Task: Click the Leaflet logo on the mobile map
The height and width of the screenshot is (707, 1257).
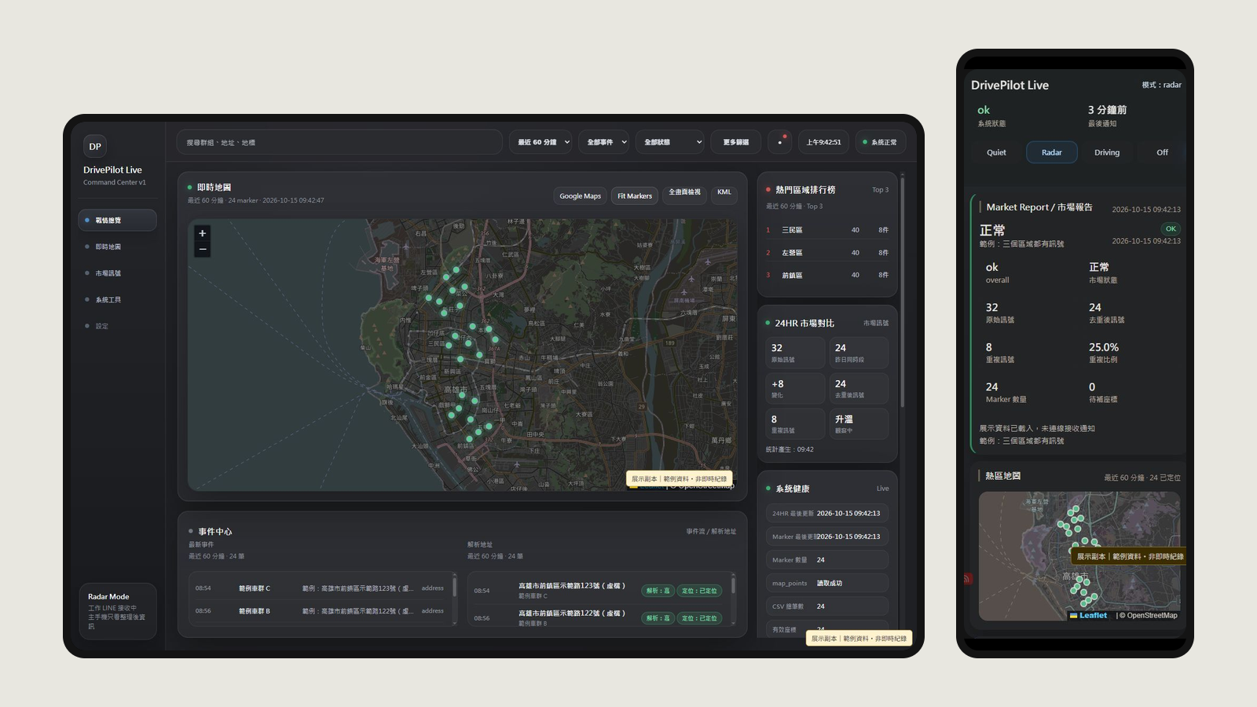Action: pyautogui.click(x=1089, y=615)
